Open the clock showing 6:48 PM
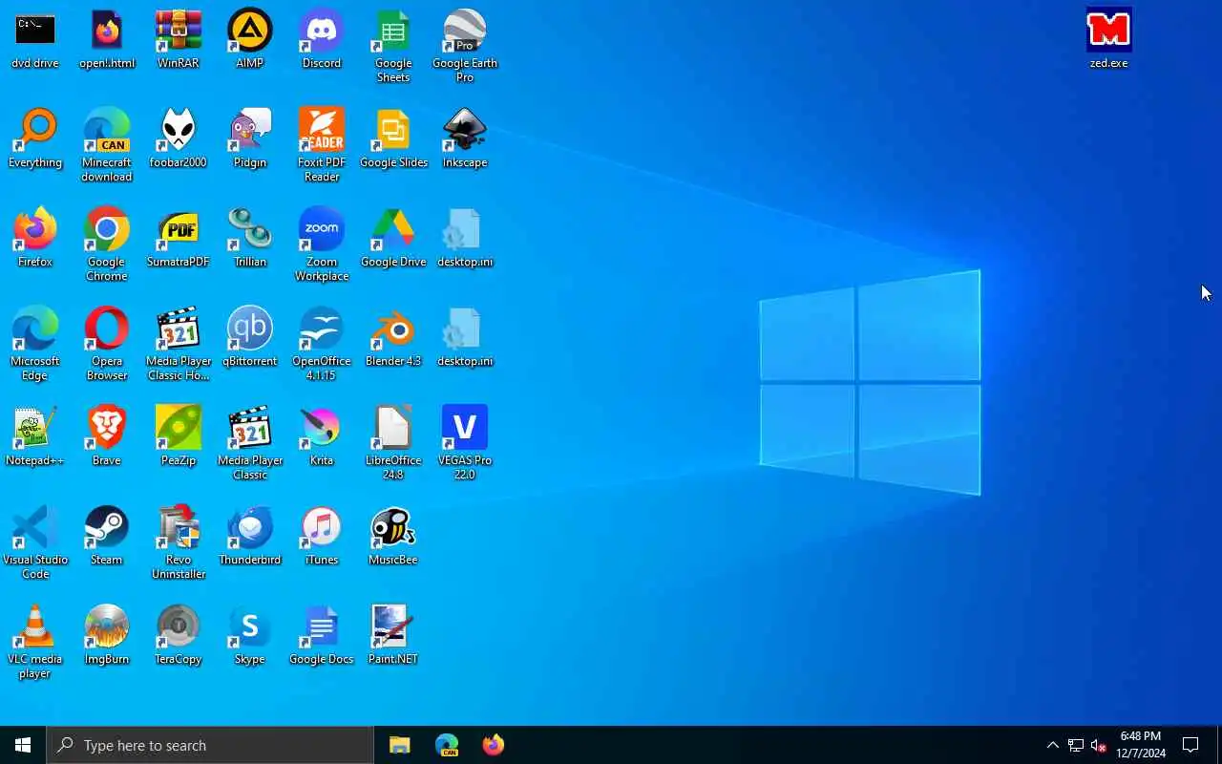Image resolution: width=1222 pixels, height=764 pixels. point(1141,745)
